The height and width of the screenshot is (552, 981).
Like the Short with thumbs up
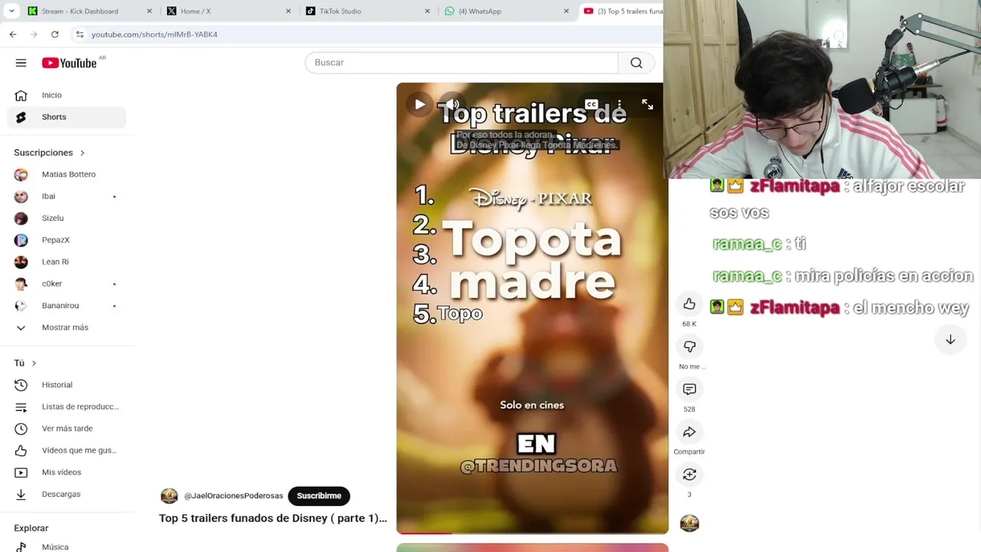(x=689, y=304)
